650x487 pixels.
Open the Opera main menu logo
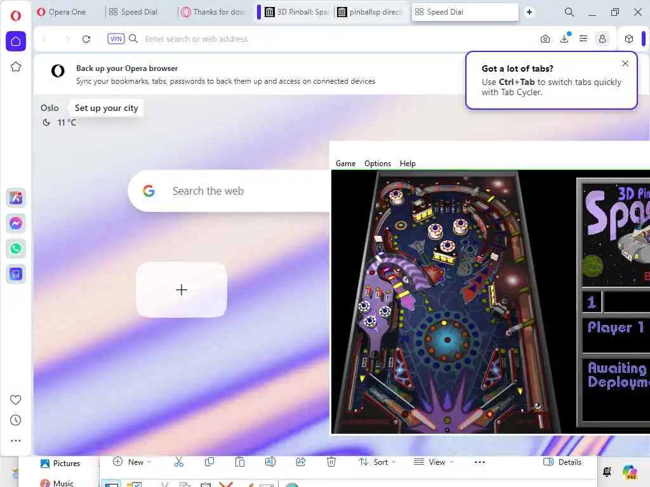pos(16,16)
